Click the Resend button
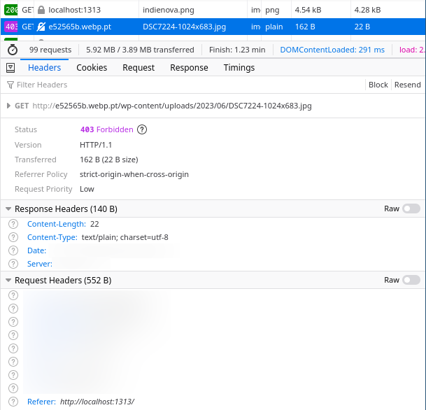The image size is (426, 410). tap(408, 85)
